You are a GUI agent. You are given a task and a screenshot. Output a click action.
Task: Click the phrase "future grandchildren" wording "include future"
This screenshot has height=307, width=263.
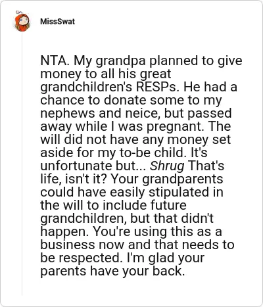click(145, 205)
